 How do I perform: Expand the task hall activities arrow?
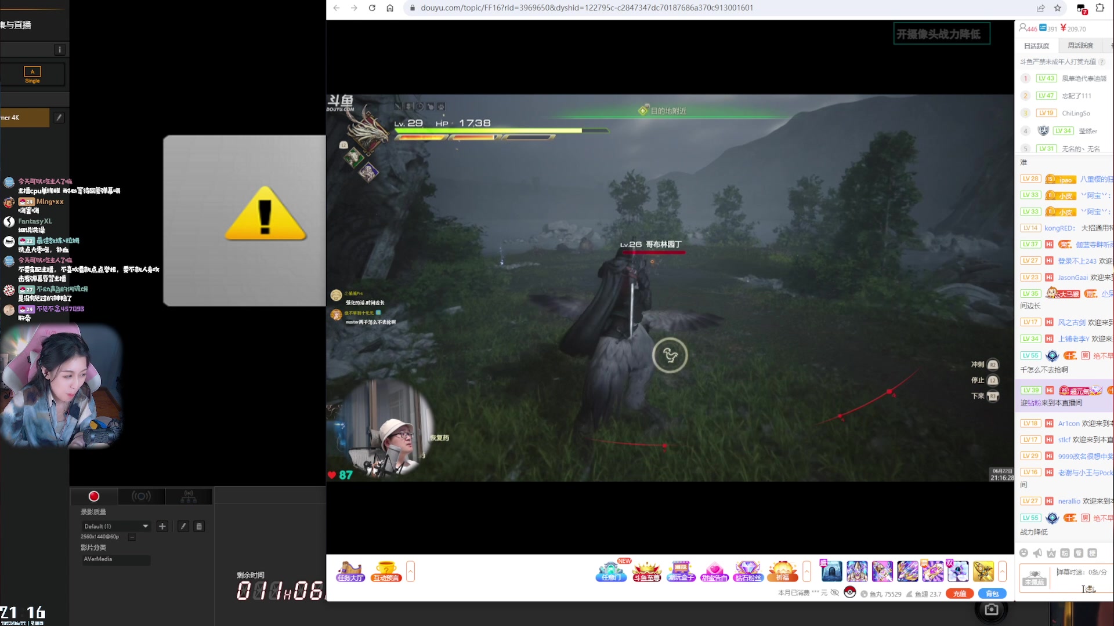click(411, 572)
